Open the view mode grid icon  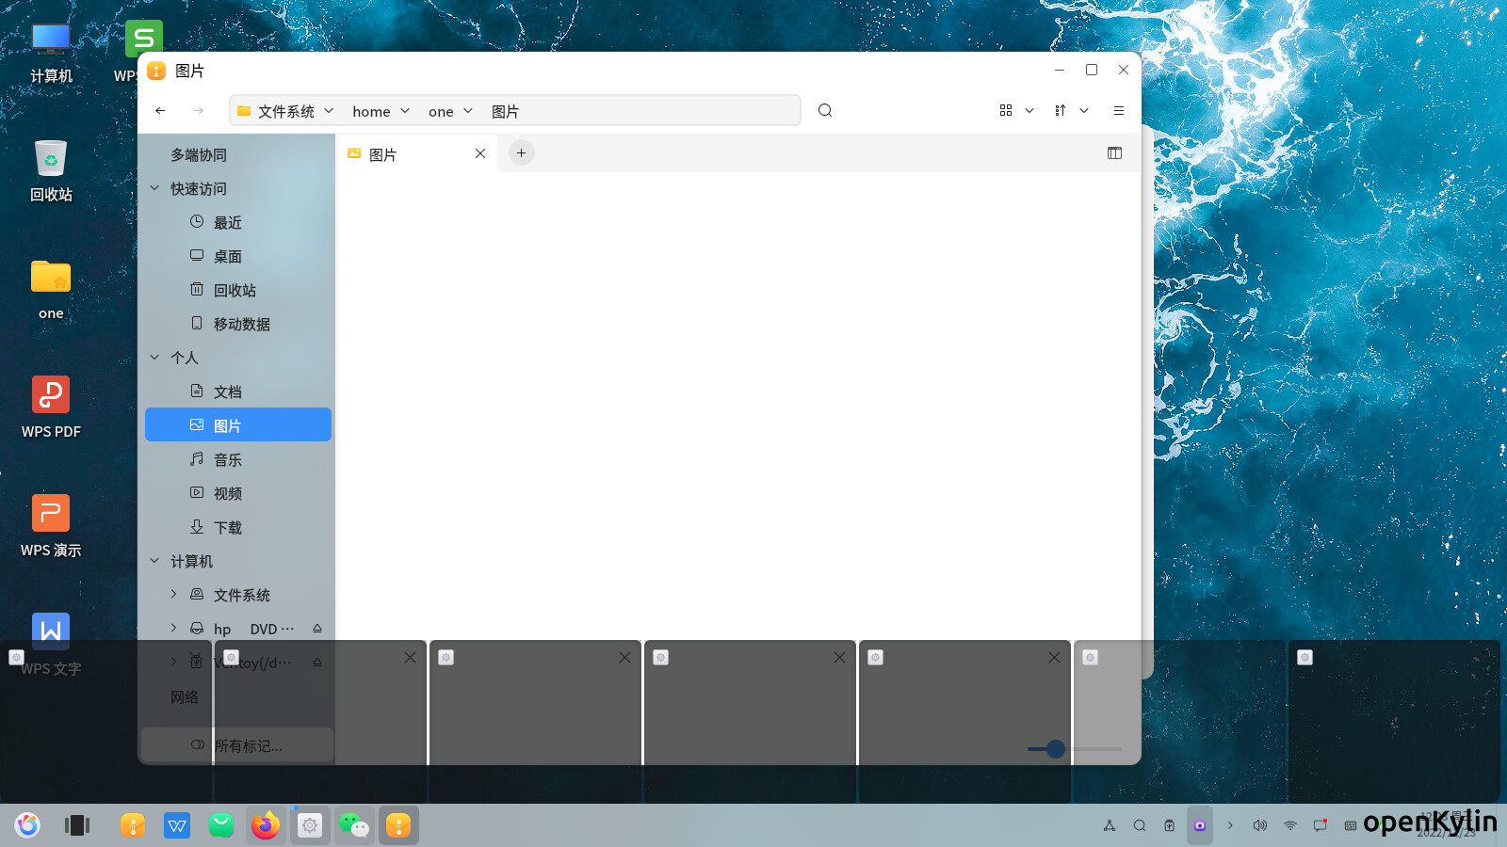pos(1006,110)
